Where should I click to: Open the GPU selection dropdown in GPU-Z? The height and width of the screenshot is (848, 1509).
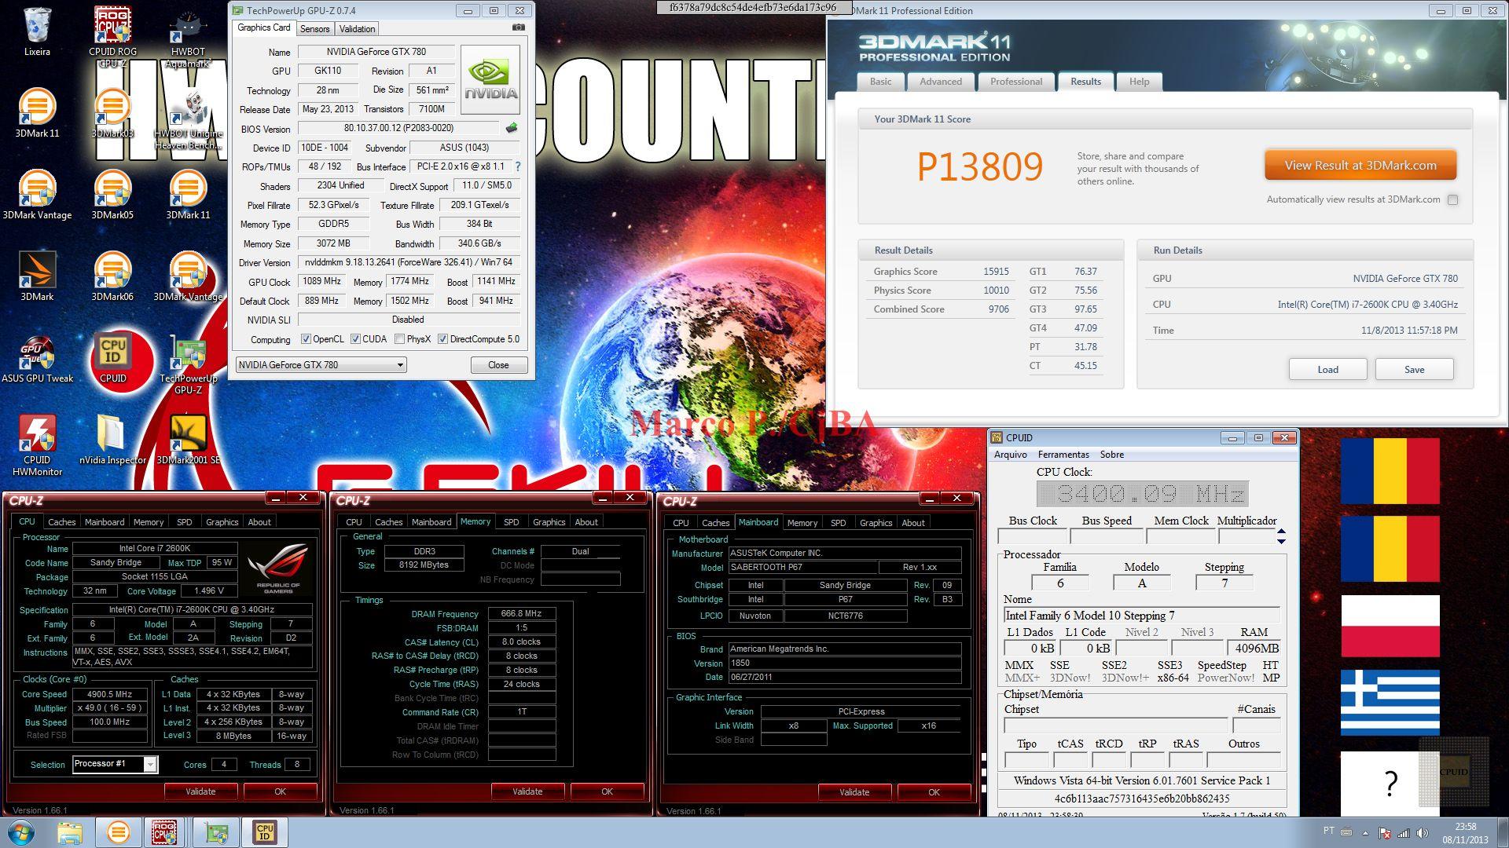[x=321, y=365]
